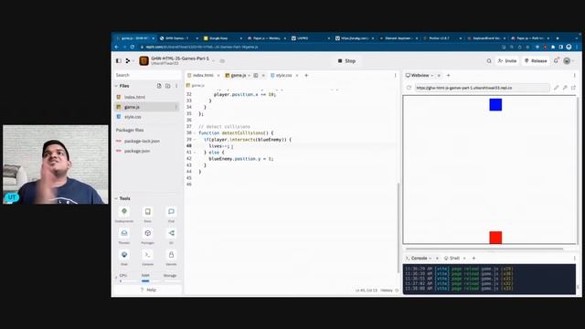The height and width of the screenshot is (329, 585).
Task: Open style.css in the file tree
Action: coord(133,117)
